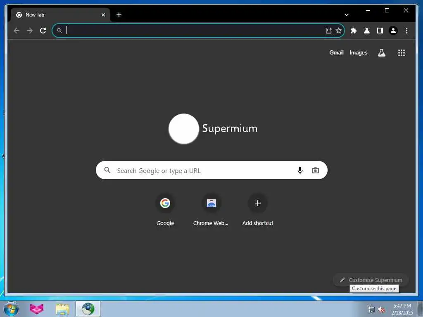
Task: Select the New Tab tab
Action: [60, 15]
